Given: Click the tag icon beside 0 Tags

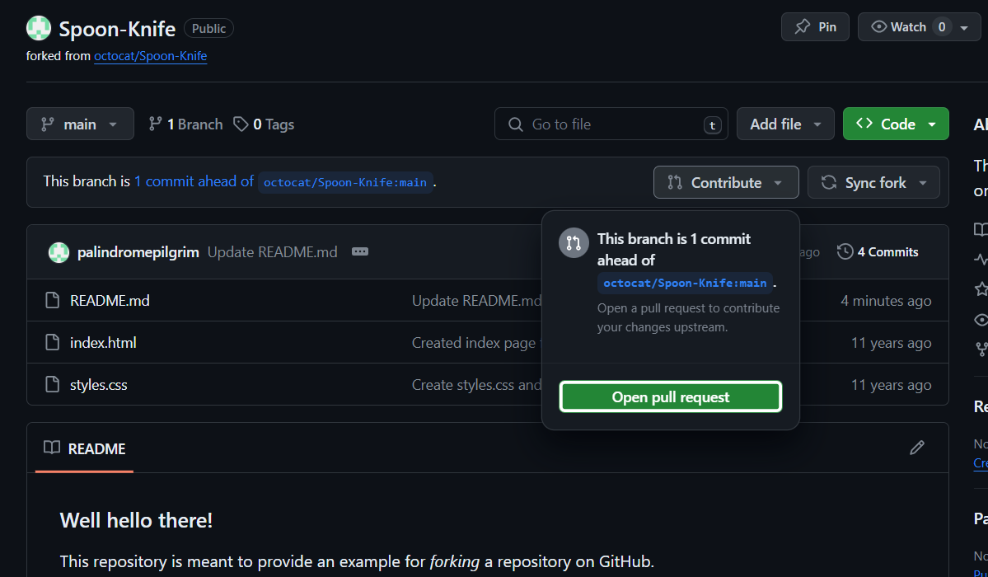Looking at the screenshot, I should (241, 124).
